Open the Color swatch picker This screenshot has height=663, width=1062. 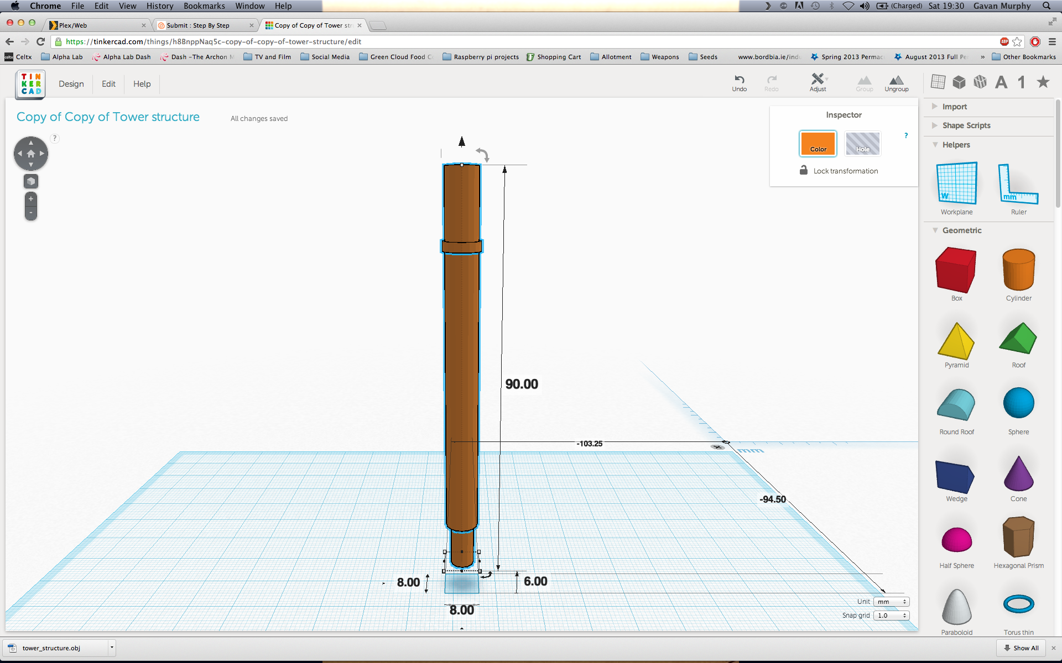pos(818,144)
